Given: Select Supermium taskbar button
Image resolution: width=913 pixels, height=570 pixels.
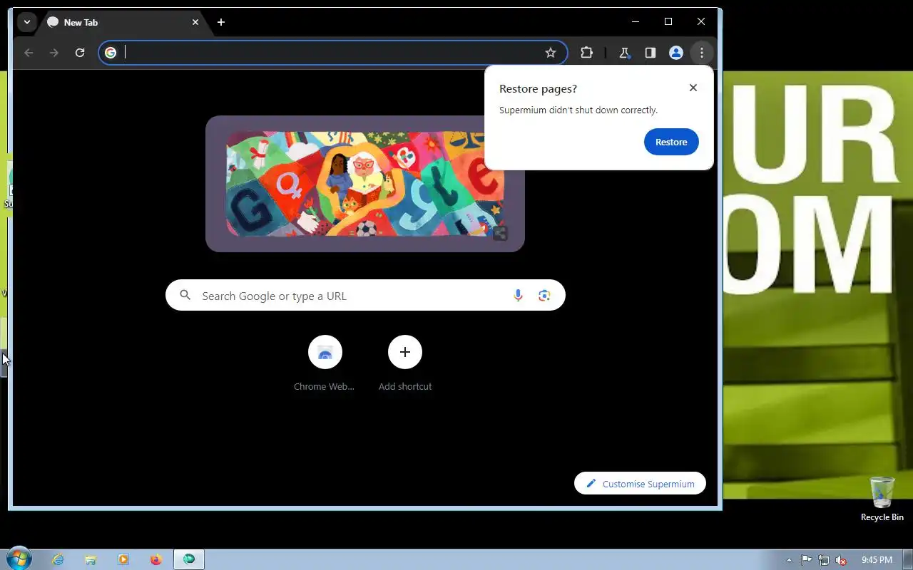Looking at the screenshot, I should [x=189, y=560].
